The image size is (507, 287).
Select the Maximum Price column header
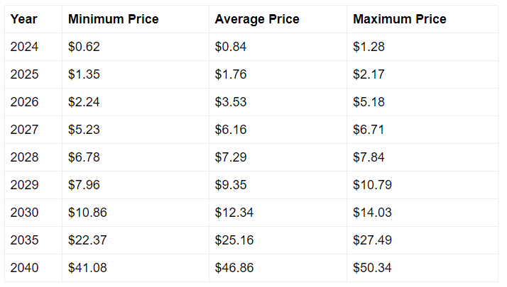pos(400,19)
